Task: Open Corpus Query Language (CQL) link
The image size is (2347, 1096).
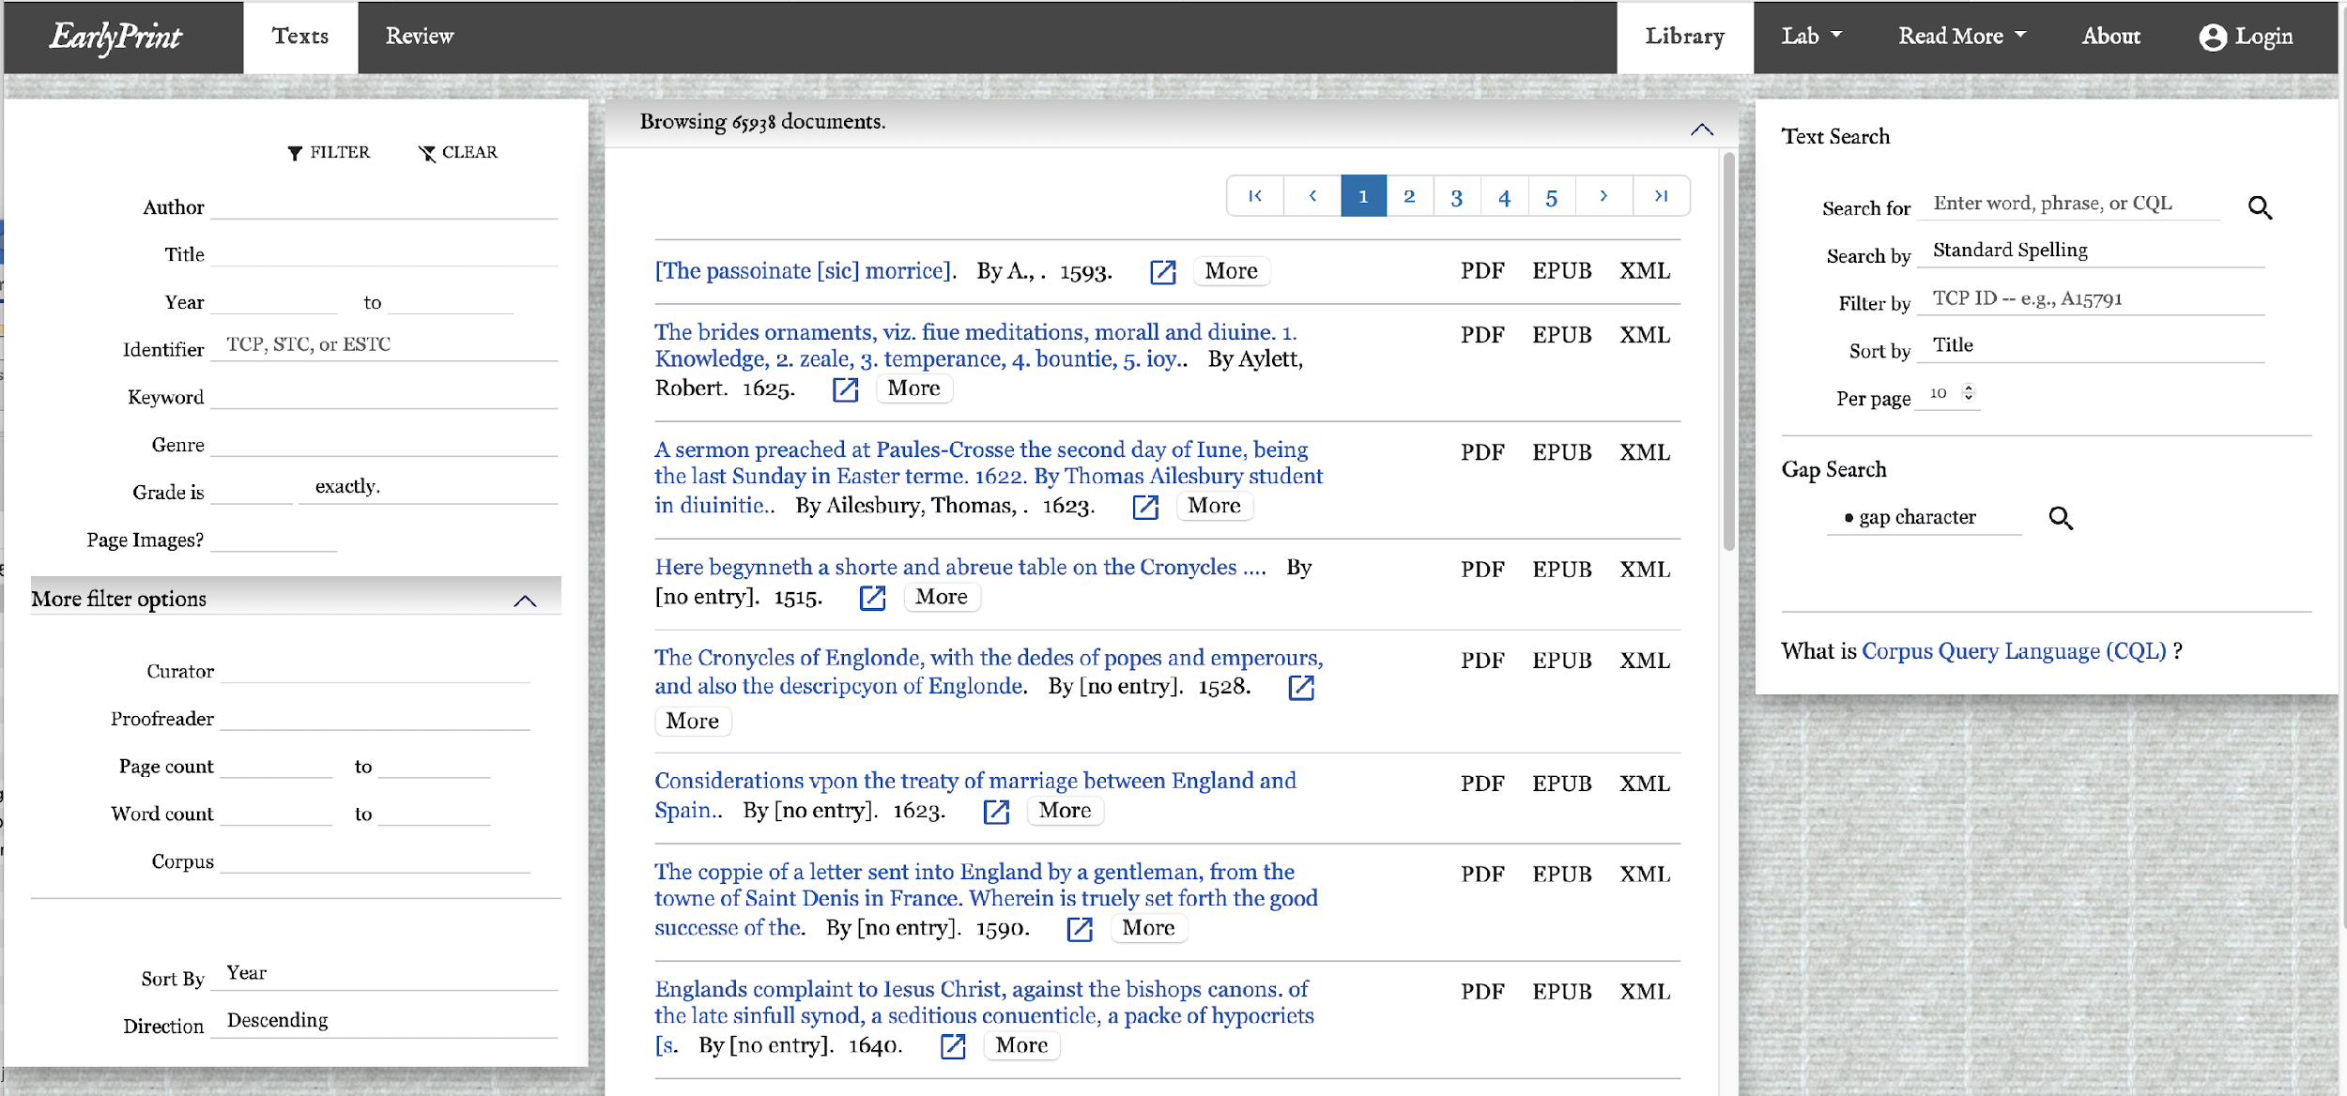Action: pyautogui.click(x=2014, y=651)
